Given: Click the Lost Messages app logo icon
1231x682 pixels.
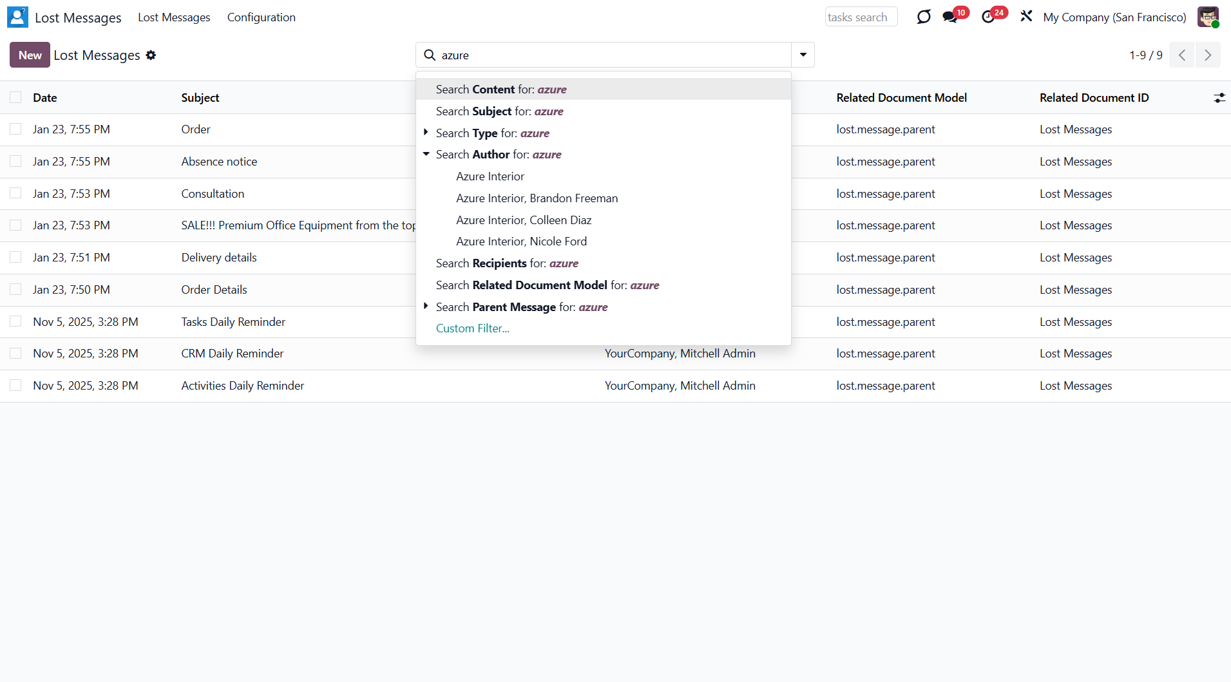Looking at the screenshot, I should (17, 17).
